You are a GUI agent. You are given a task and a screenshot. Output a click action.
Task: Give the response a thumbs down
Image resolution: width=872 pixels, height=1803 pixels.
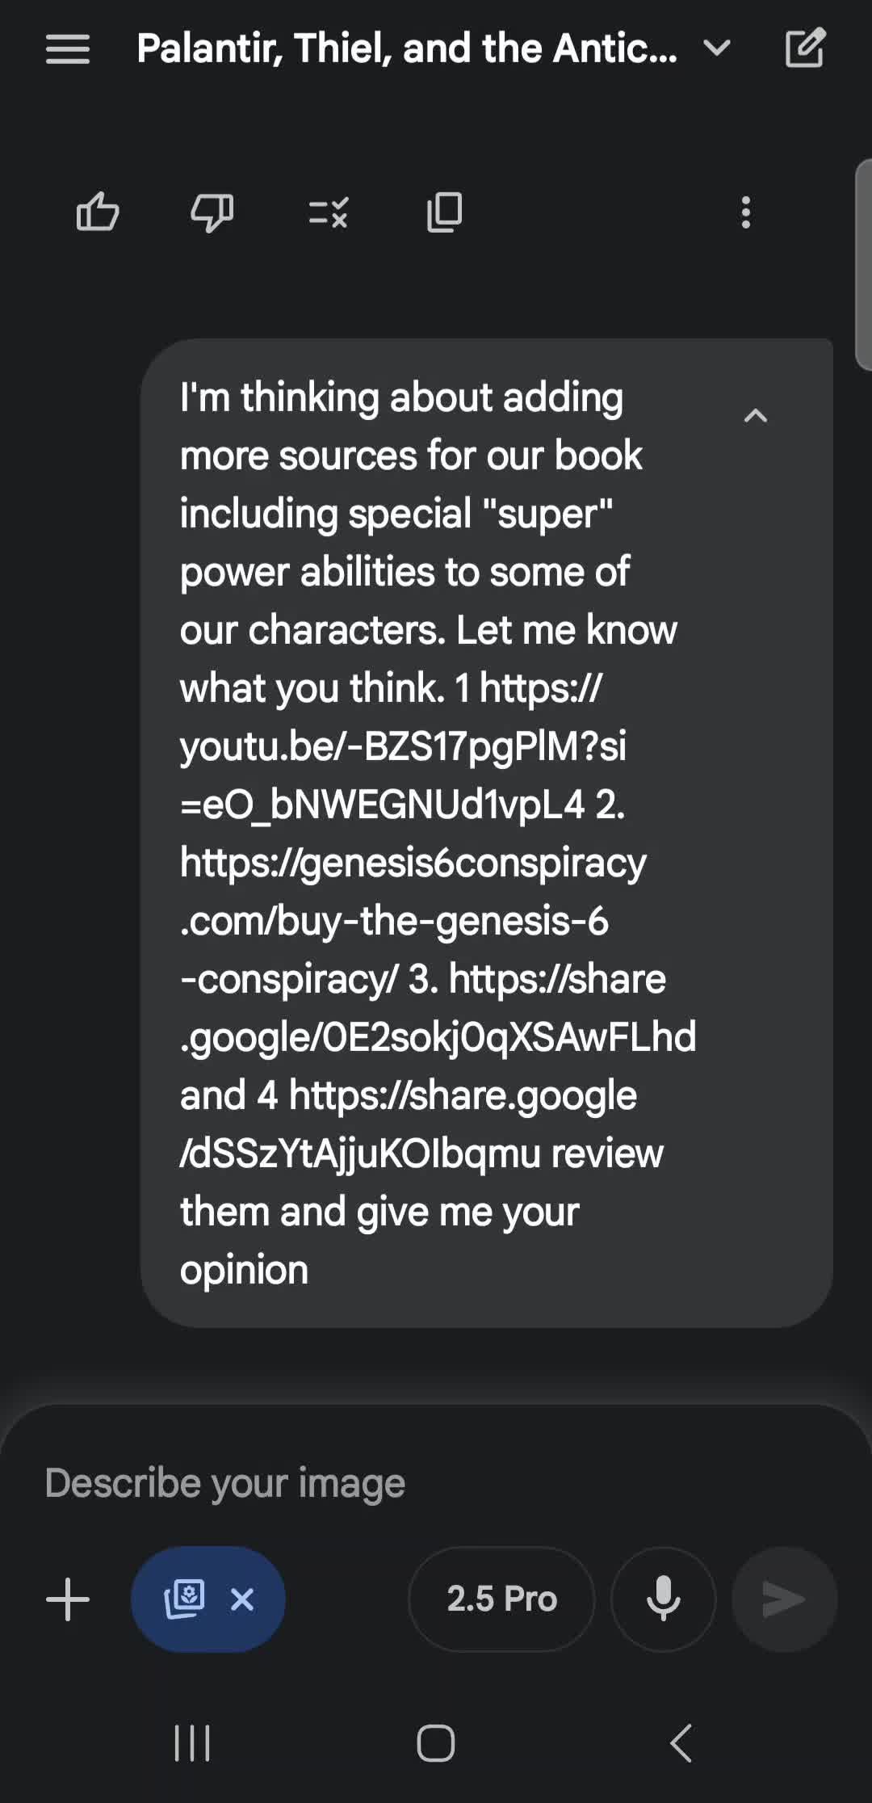click(x=212, y=213)
